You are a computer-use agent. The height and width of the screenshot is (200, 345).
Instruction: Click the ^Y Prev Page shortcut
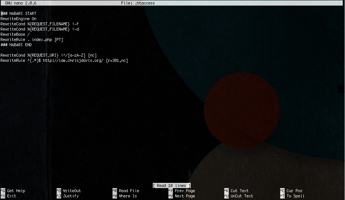(x=182, y=191)
